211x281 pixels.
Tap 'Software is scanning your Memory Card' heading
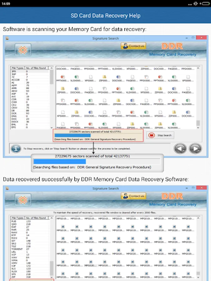pyautogui.click(x=75, y=29)
